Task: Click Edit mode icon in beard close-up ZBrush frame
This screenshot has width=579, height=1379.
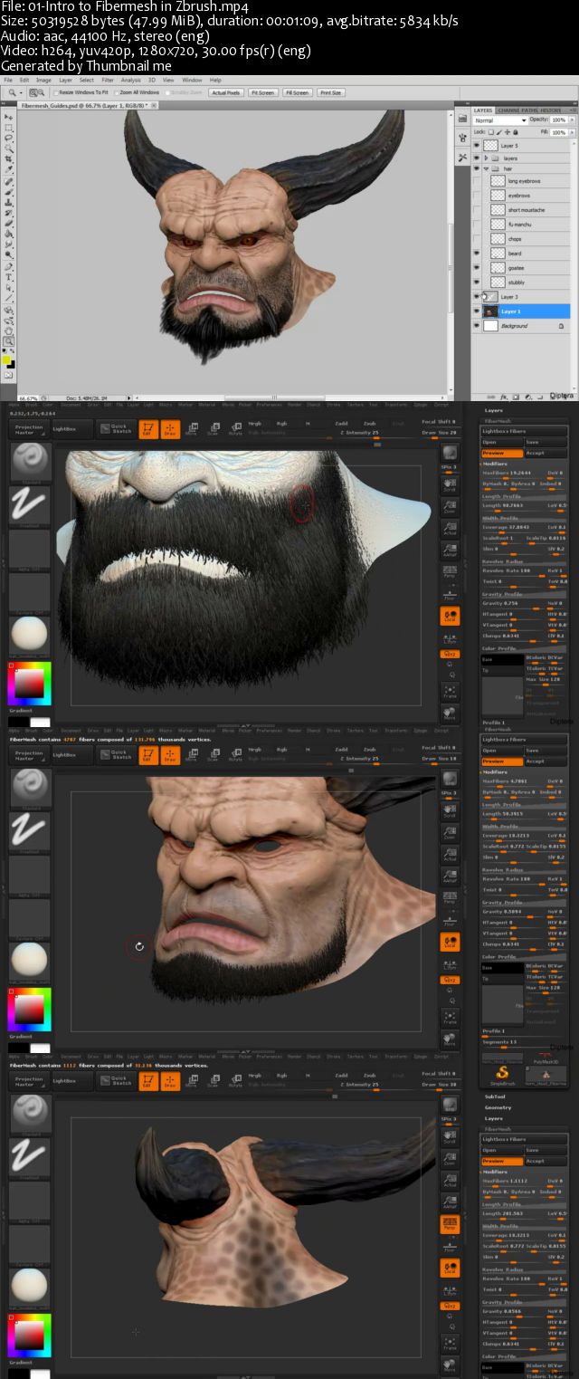Action: click(x=148, y=429)
